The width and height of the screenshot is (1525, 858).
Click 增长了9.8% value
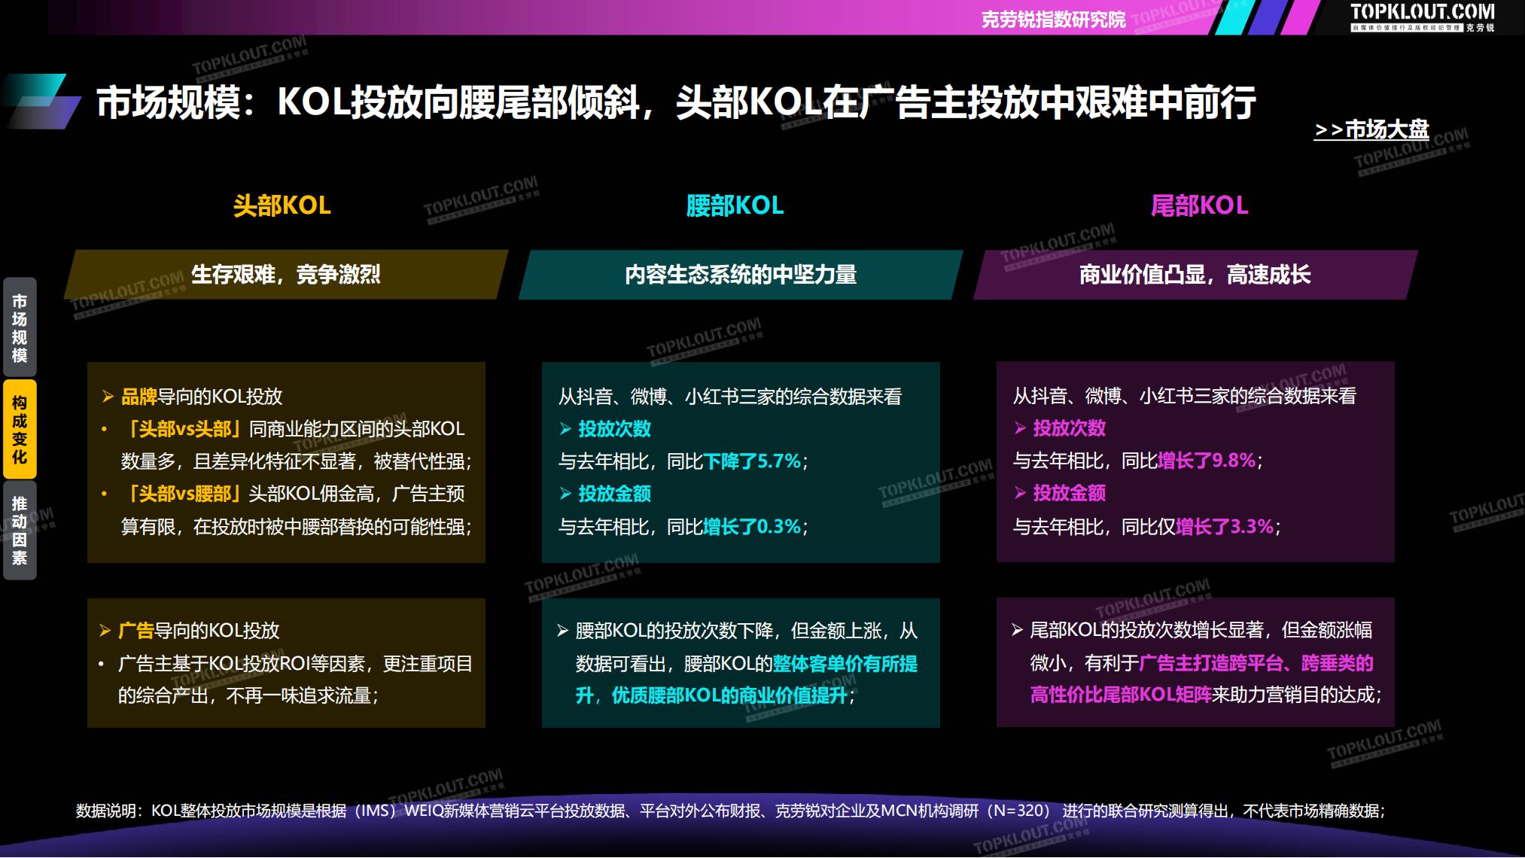[x=1207, y=461]
